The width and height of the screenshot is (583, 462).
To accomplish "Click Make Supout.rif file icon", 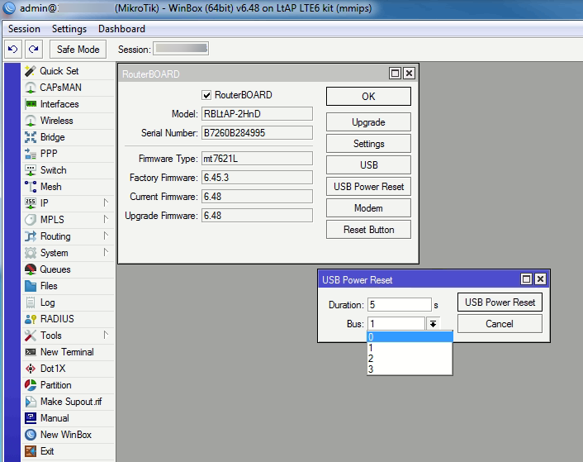I will [x=31, y=402].
